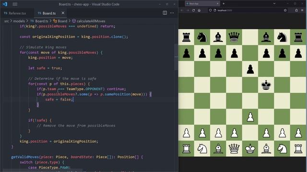Select the white knight on g1
This screenshot has width=307, height=172.
click(282, 149)
